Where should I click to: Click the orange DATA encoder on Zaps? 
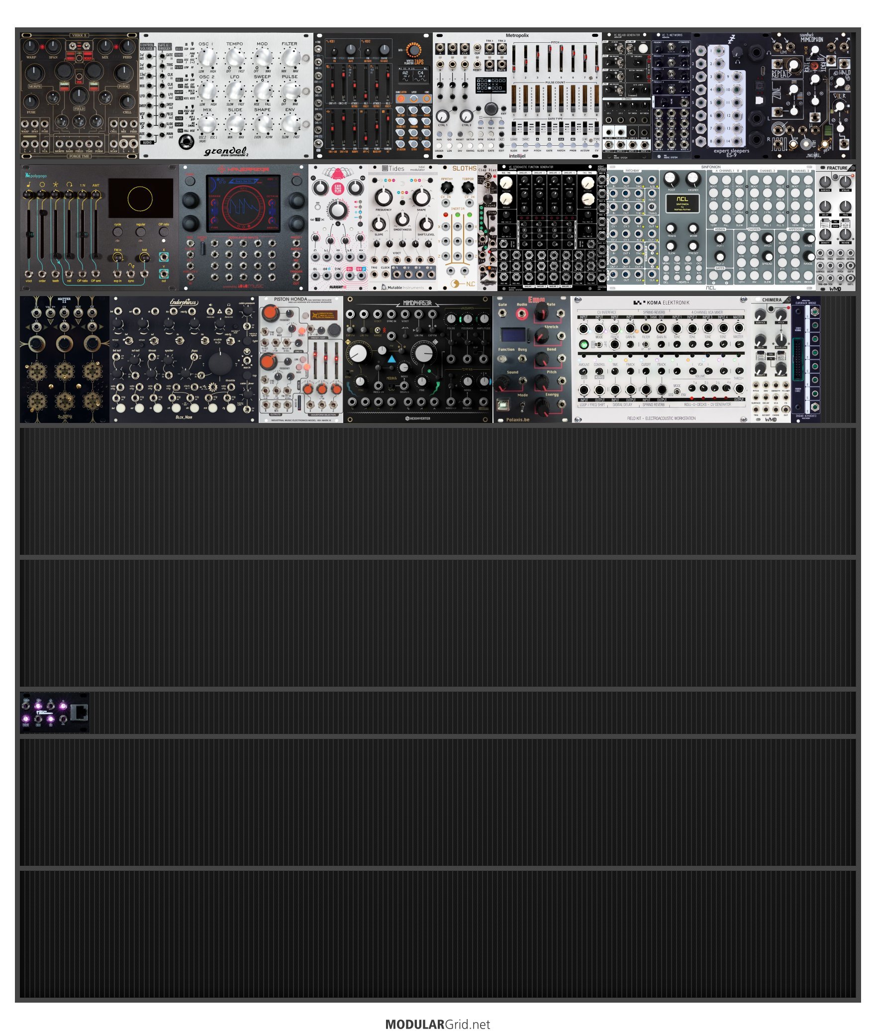[x=413, y=50]
